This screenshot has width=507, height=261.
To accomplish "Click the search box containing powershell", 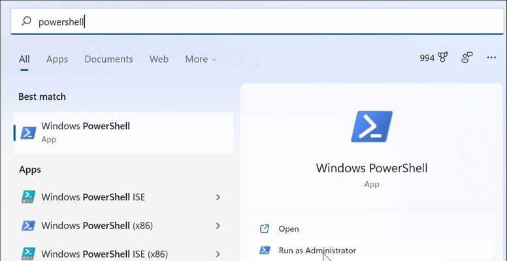I will [257, 22].
